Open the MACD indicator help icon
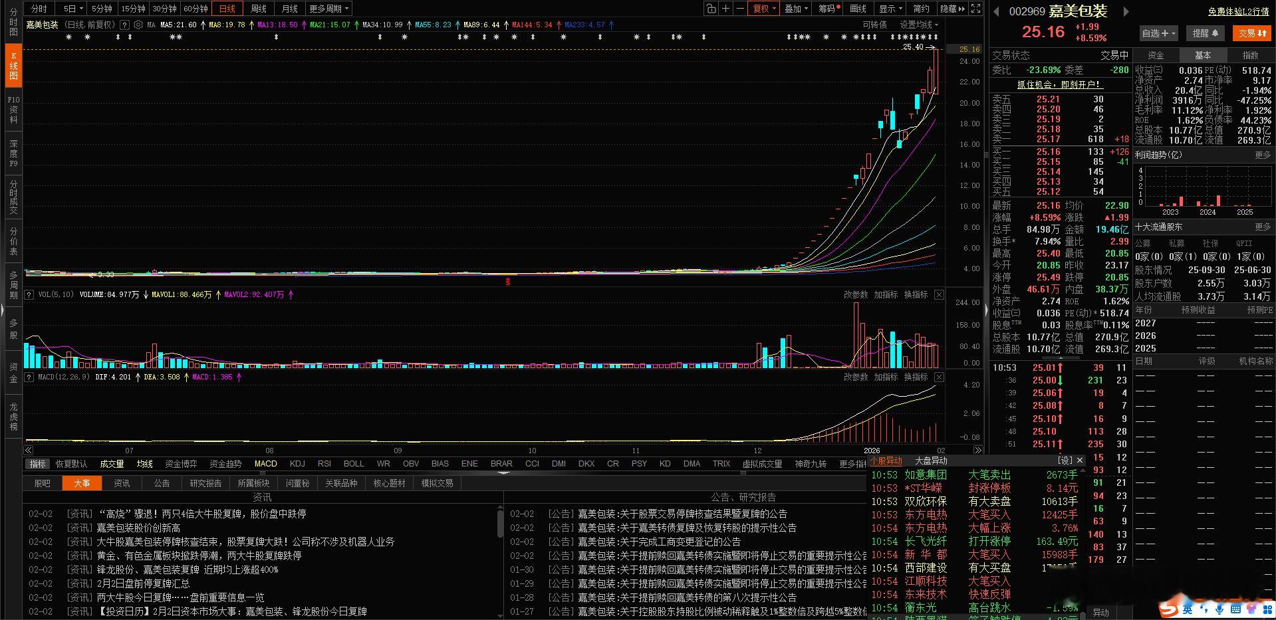Viewport: 1276px width, 620px height. pyautogui.click(x=29, y=377)
